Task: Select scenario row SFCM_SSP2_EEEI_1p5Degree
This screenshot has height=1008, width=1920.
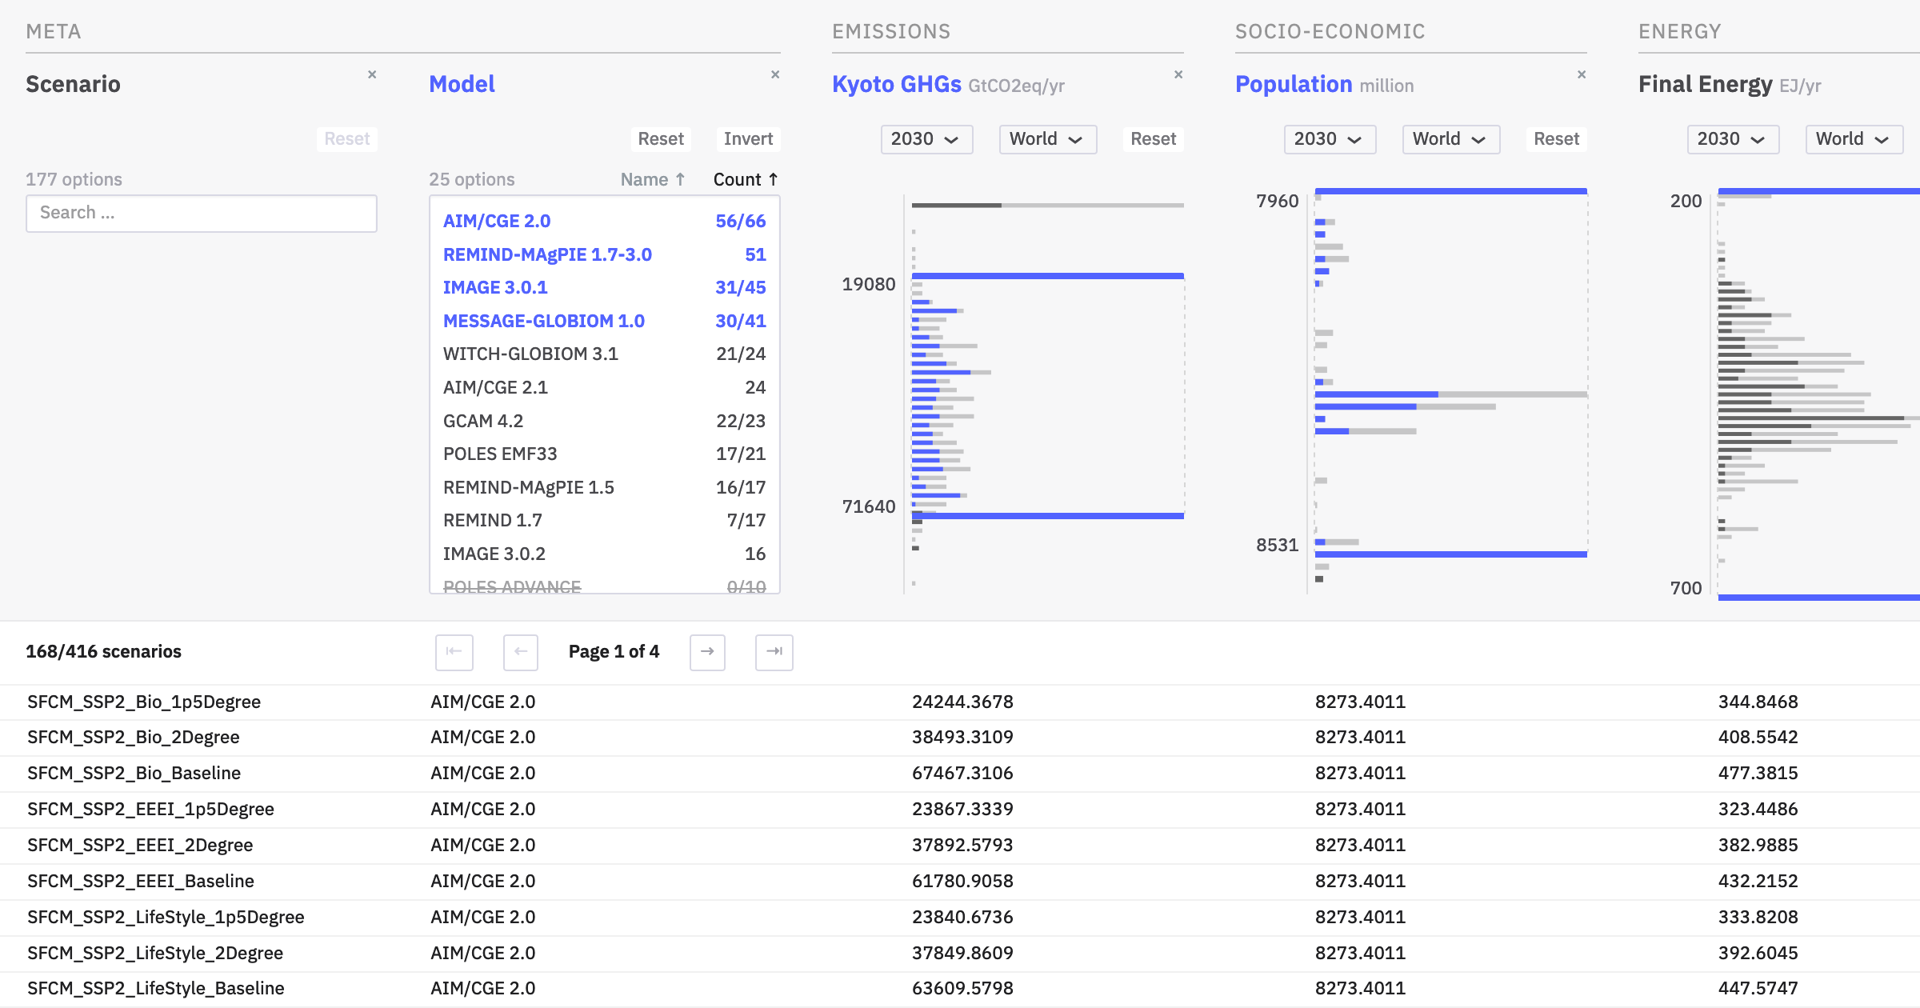Action: [x=960, y=810]
